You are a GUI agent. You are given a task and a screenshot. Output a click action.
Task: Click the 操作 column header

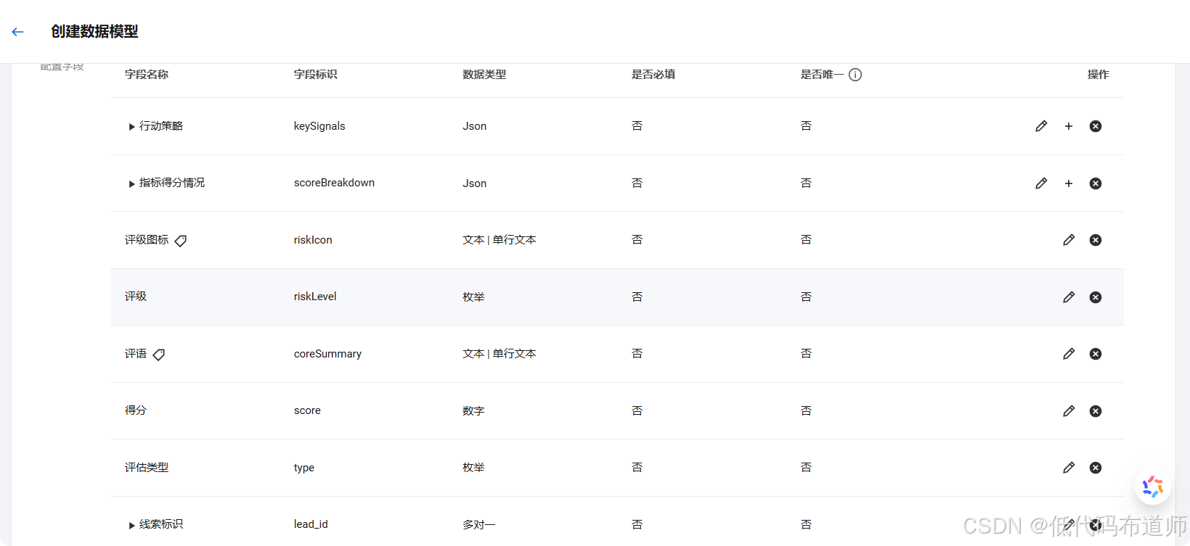click(1099, 75)
